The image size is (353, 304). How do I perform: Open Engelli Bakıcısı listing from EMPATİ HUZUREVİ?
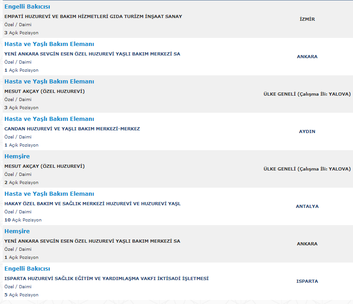27,7
